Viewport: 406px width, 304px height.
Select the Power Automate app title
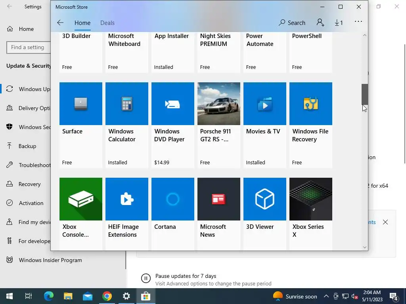tap(260, 40)
